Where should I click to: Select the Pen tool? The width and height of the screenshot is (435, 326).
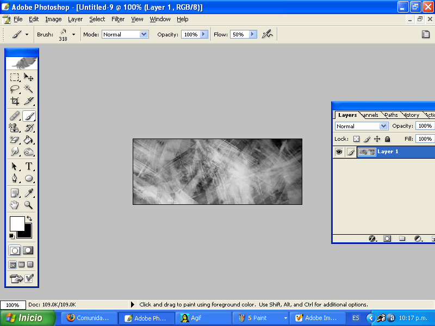click(x=15, y=178)
